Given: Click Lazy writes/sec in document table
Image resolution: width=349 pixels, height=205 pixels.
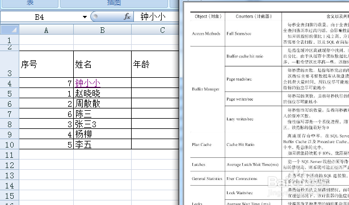Looking at the screenshot, I should pos(240,119).
